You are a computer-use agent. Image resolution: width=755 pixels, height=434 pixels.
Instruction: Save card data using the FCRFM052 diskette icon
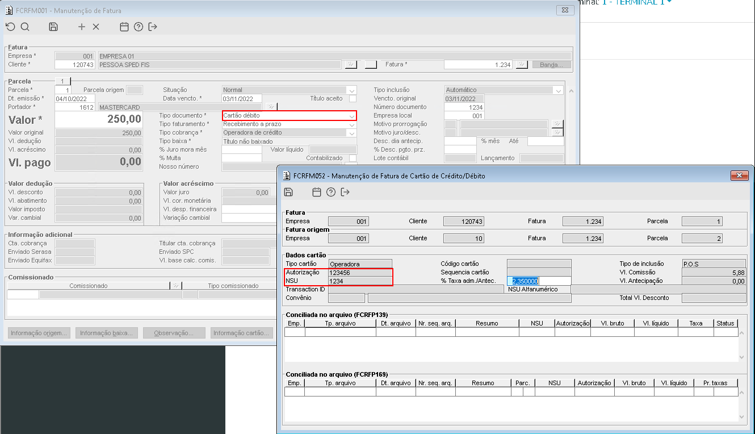[x=288, y=192]
